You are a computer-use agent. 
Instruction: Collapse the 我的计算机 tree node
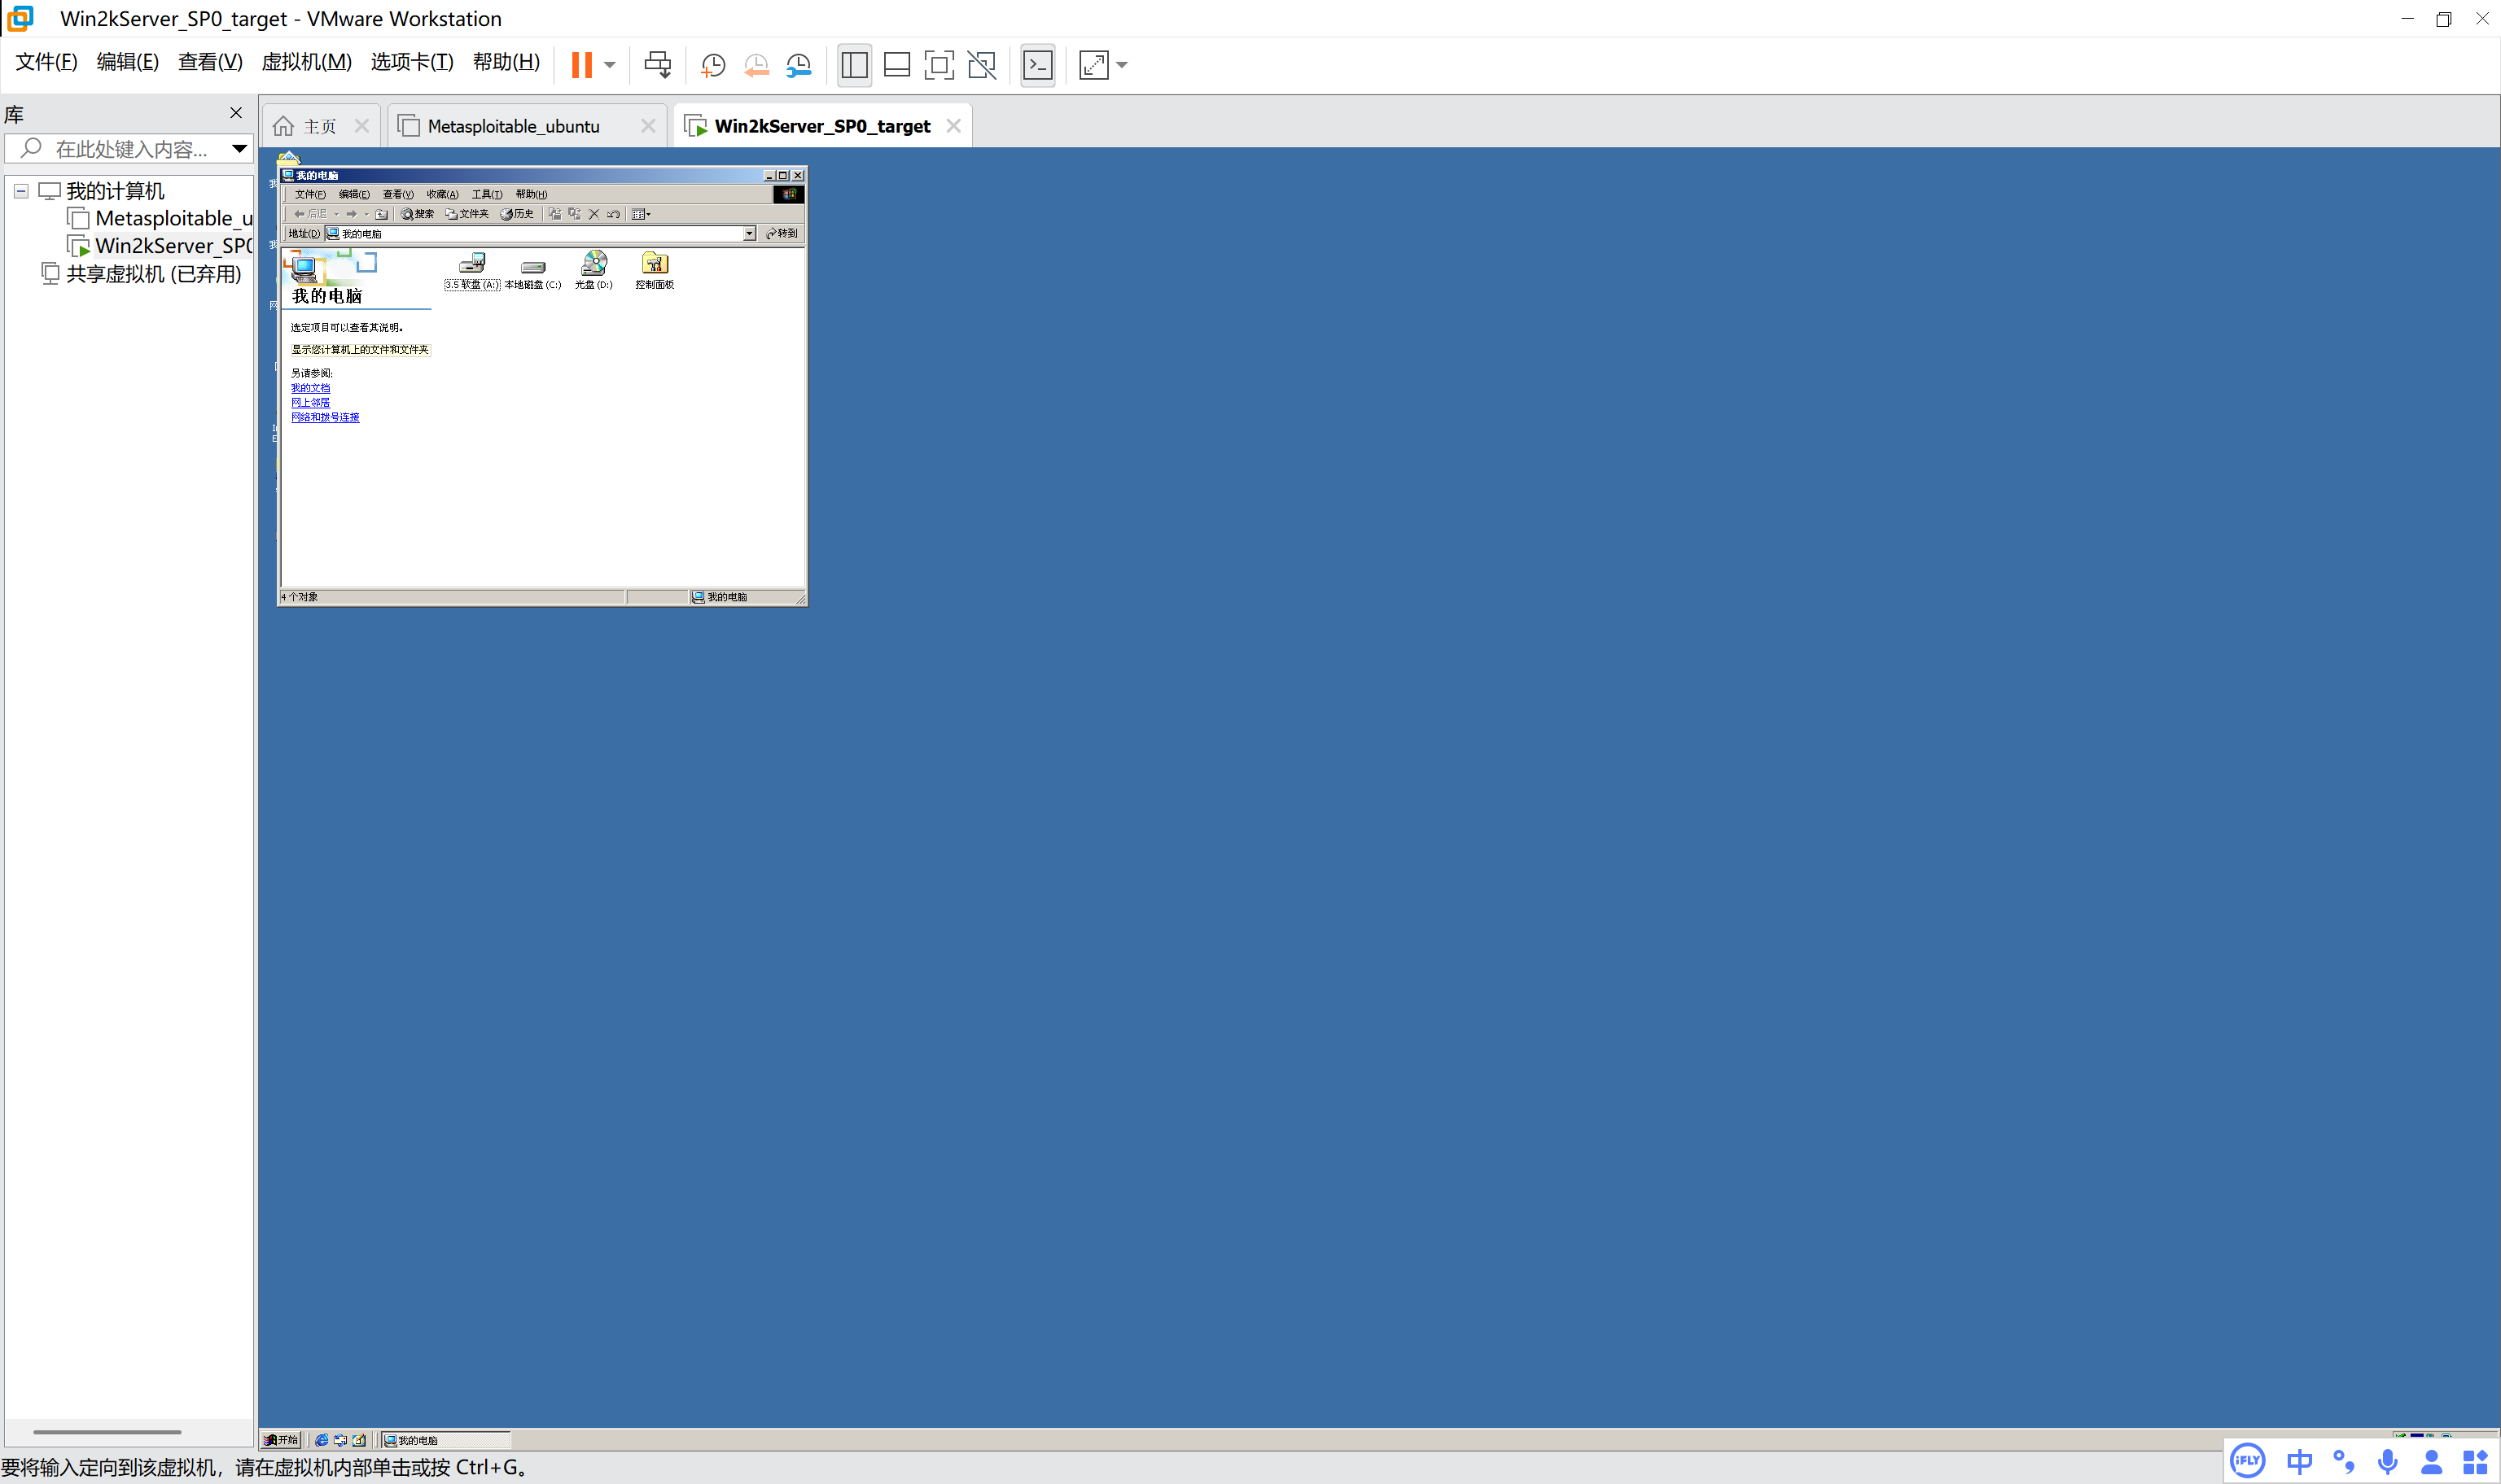click(x=21, y=191)
